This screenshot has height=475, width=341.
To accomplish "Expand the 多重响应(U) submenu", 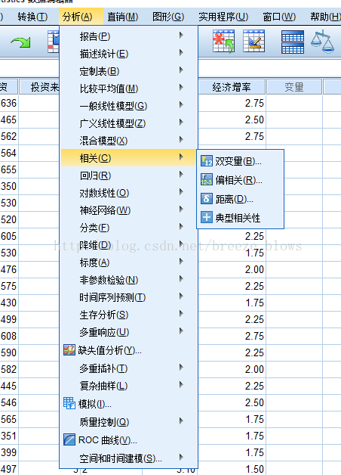I will (x=129, y=332).
